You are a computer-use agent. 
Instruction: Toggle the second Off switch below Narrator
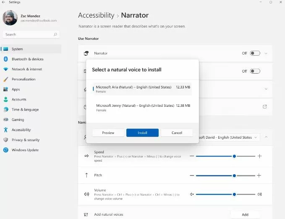point(255,71)
